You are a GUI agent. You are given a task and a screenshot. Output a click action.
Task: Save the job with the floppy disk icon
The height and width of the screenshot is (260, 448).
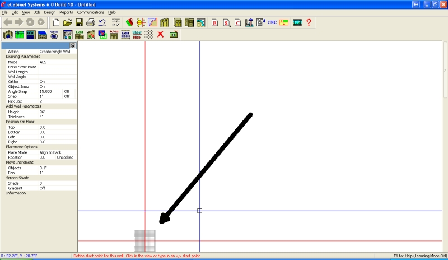click(79, 22)
